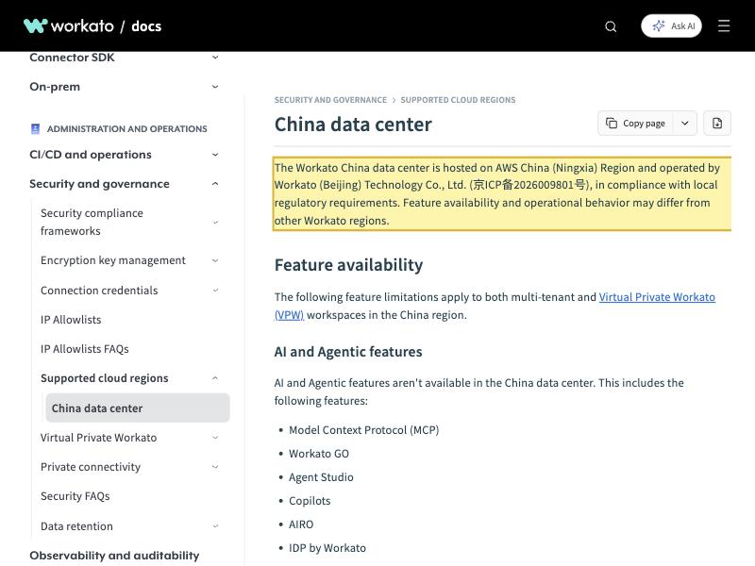Click Virtual Private Workato sidebar label
Image resolution: width=755 pixels, height=566 pixels.
(x=99, y=438)
